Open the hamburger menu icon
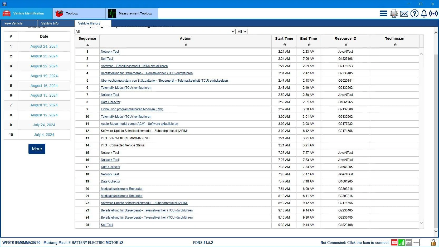 click(383, 13)
